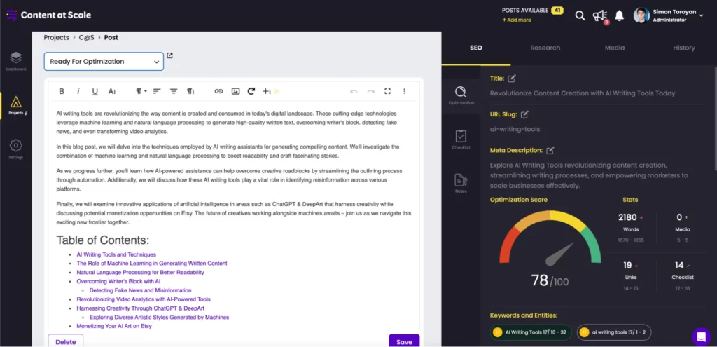Open Detecting Fake News and Misinformation link
This screenshot has width=717, height=347.
[x=140, y=290]
